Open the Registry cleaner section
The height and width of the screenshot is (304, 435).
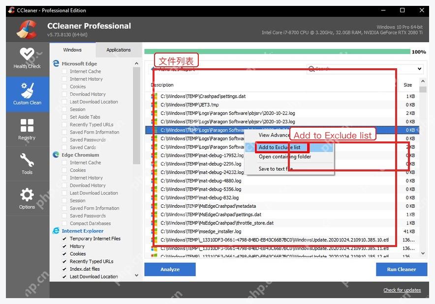(27, 130)
